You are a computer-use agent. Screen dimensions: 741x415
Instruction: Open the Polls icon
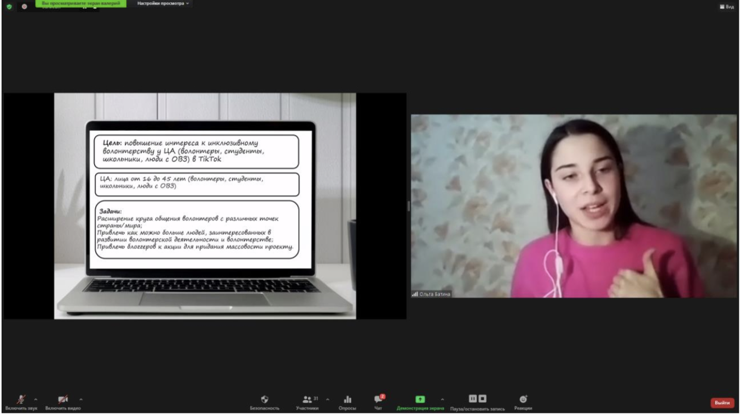(x=347, y=400)
